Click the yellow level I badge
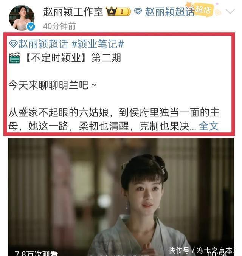 pyautogui.click(x=124, y=12)
